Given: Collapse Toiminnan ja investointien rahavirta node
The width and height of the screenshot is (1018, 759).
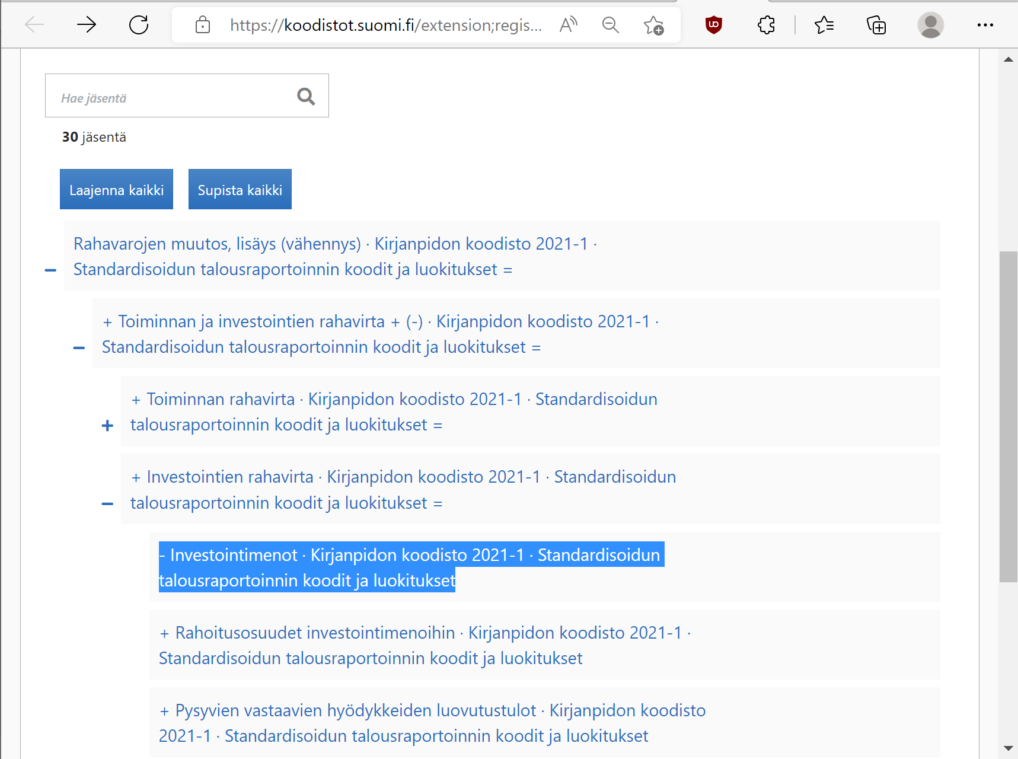Looking at the screenshot, I should click(79, 348).
